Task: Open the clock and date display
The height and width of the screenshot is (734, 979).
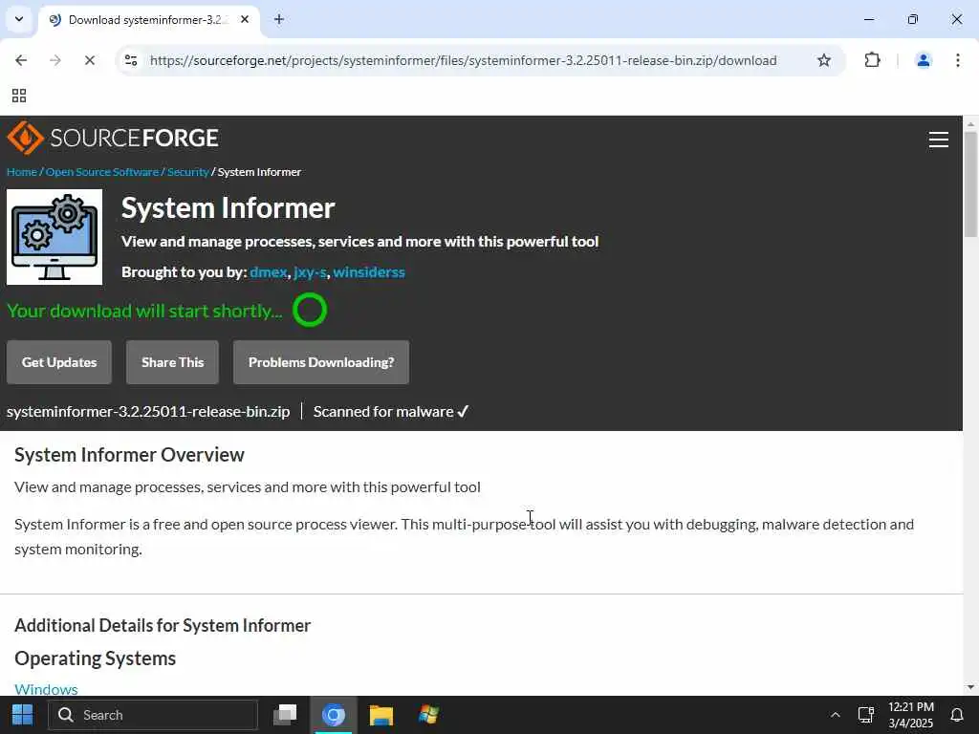Action: pyautogui.click(x=911, y=715)
